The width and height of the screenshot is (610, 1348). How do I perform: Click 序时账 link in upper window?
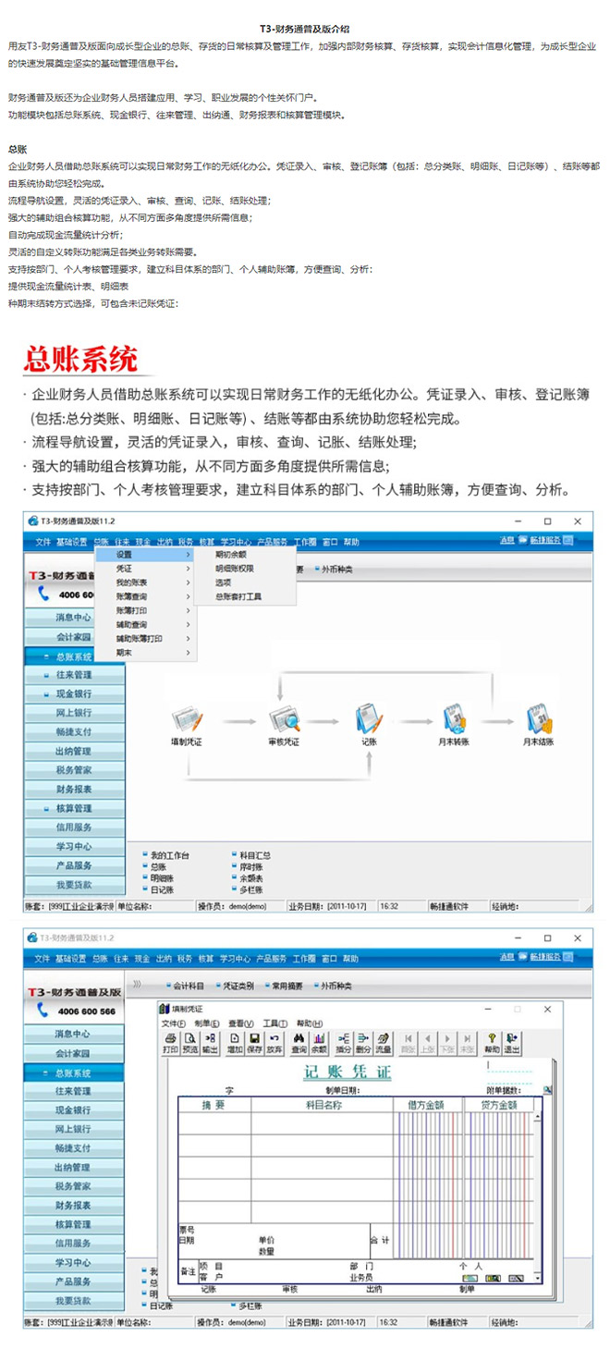click(251, 866)
